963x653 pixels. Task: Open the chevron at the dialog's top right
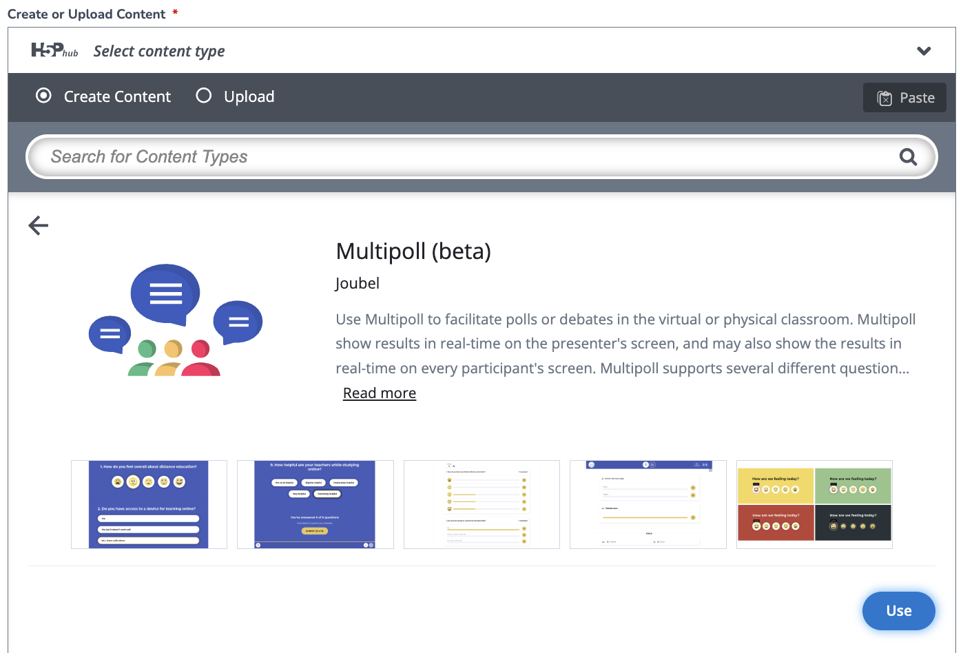(x=924, y=50)
